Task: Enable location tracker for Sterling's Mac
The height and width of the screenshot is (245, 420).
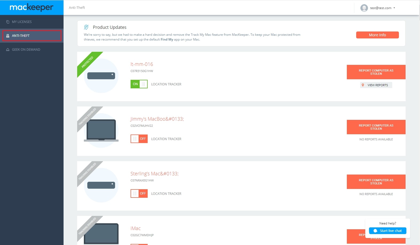Action: click(x=139, y=193)
